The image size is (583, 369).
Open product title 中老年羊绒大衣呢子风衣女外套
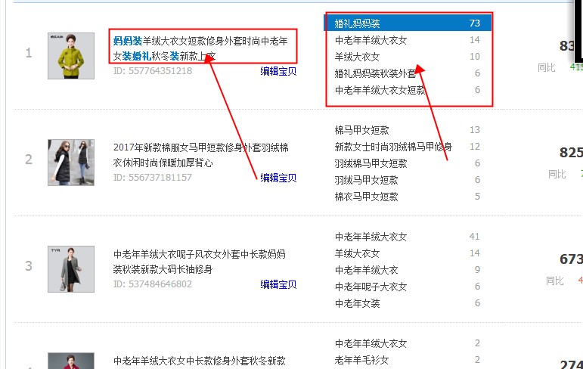click(x=200, y=262)
